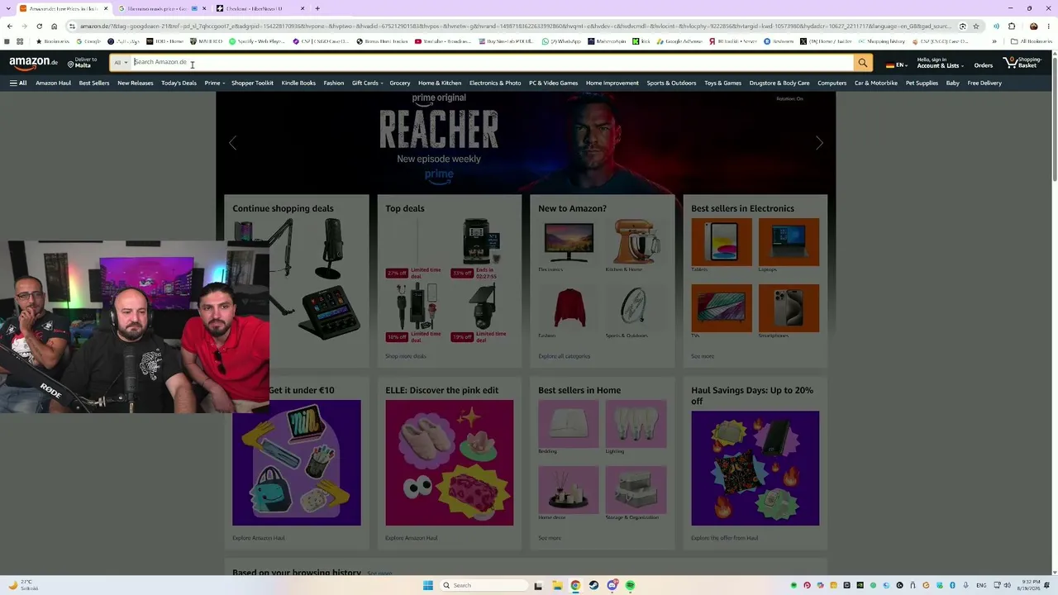The height and width of the screenshot is (595, 1058).
Task: Expand the Account & Lists menu
Action: [x=940, y=63]
